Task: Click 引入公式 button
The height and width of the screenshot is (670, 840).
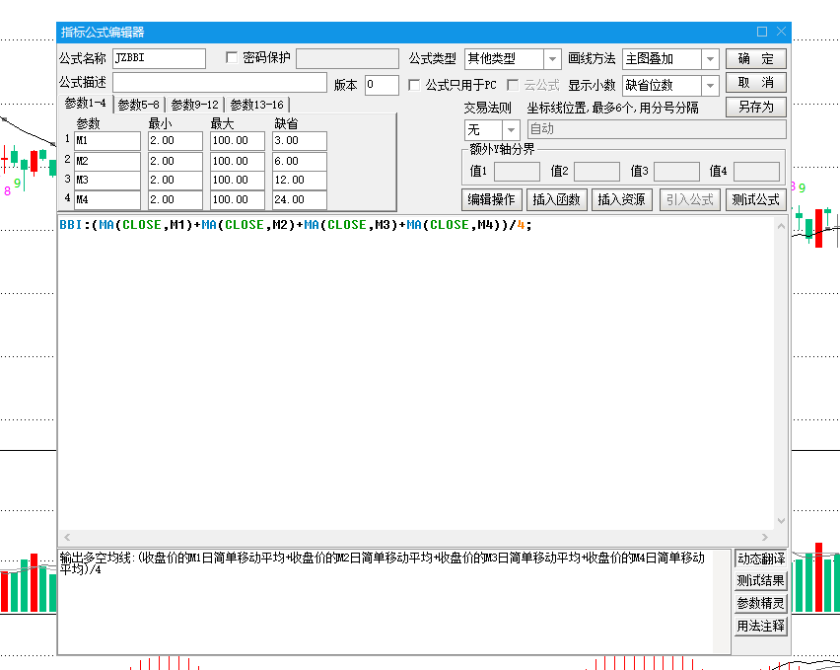Action: coord(689,199)
